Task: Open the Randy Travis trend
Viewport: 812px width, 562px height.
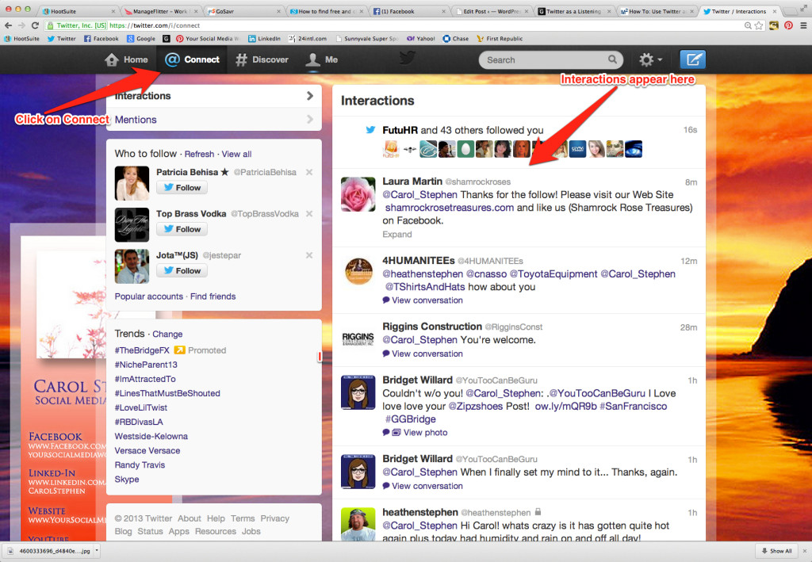Action: 140,465
